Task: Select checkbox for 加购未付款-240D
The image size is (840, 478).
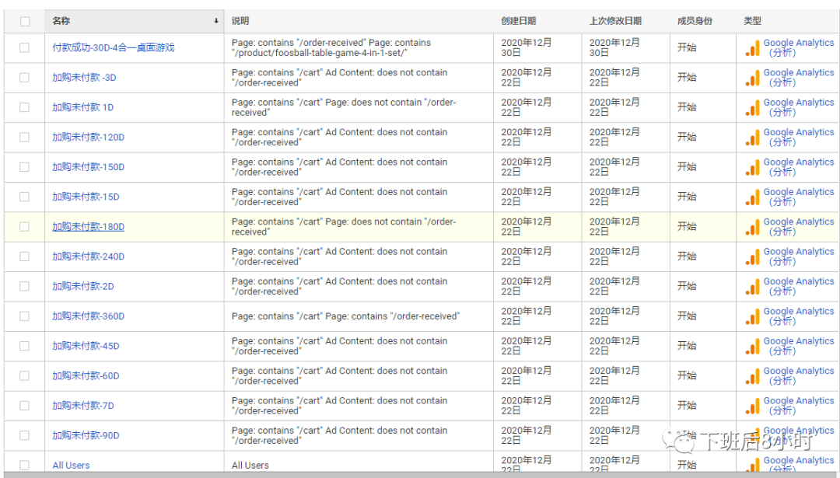Action: click(x=25, y=256)
